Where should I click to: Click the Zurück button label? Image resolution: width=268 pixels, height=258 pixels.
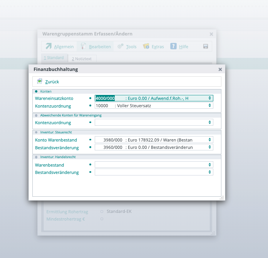(x=52, y=82)
